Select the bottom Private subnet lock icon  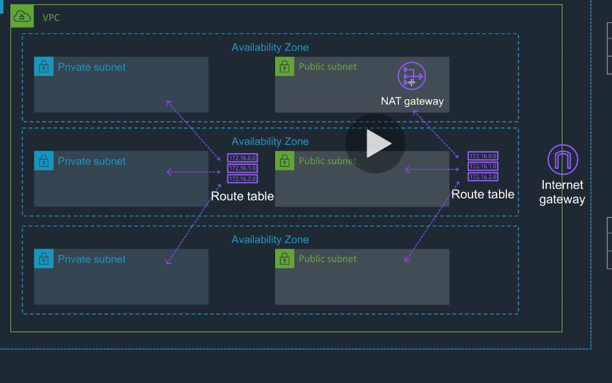44,258
